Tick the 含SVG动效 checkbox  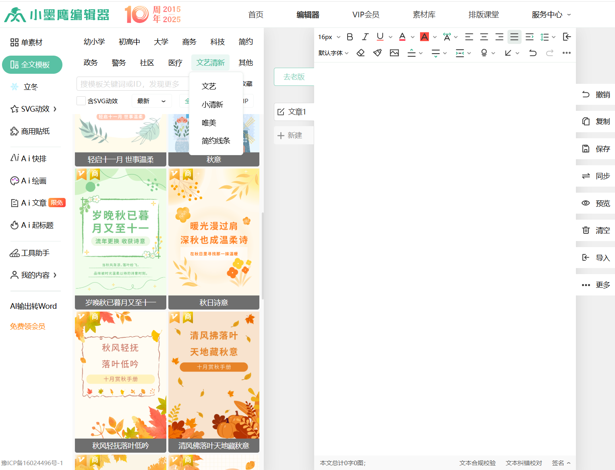tap(81, 101)
